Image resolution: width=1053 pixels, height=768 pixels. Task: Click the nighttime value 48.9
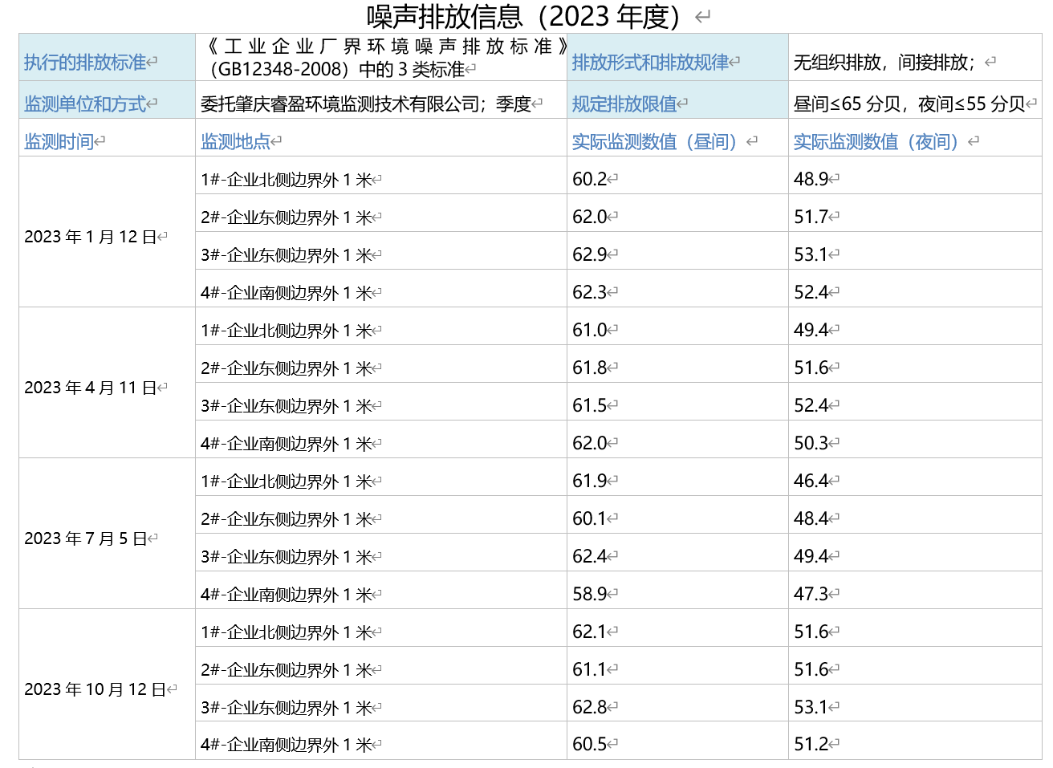(811, 179)
